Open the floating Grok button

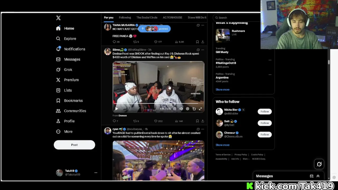[319, 164]
